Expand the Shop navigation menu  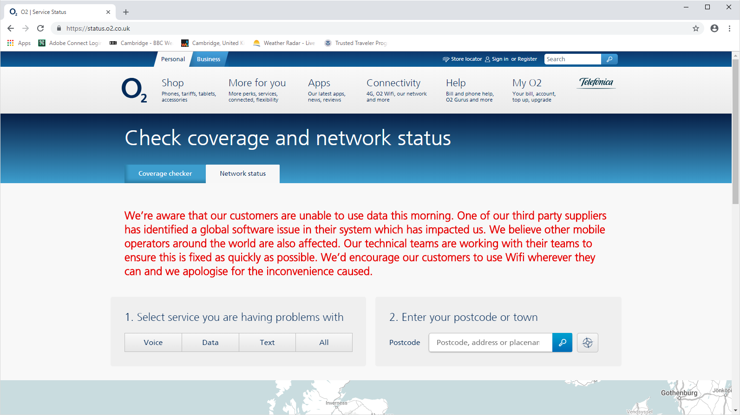(173, 83)
